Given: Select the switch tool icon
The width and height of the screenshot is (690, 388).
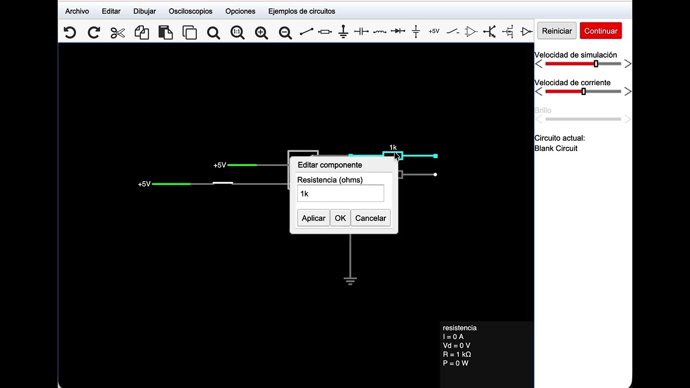Looking at the screenshot, I should click(453, 32).
